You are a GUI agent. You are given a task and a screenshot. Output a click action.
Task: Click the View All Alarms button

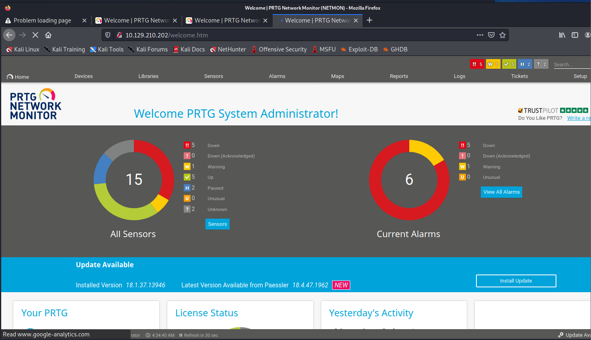pyautogui.click(x=501, y=192)
